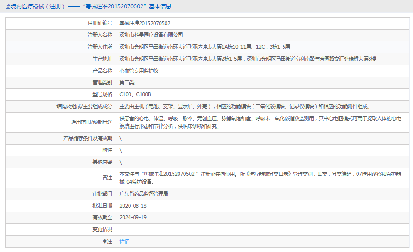Screen dimensions: 413x252
Task: Select registration number 粤械注准20152070502 value
Action: coord(145,23)
